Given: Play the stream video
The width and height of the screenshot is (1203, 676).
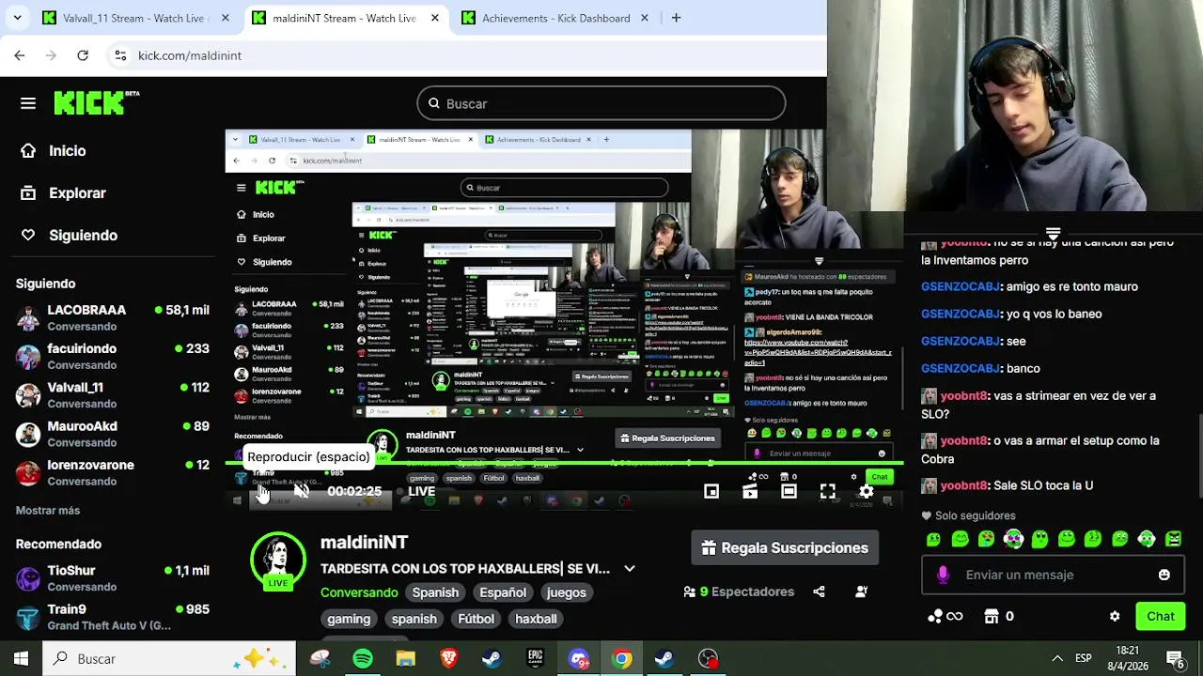Looking at the screenshot, I should pos(262,491).
